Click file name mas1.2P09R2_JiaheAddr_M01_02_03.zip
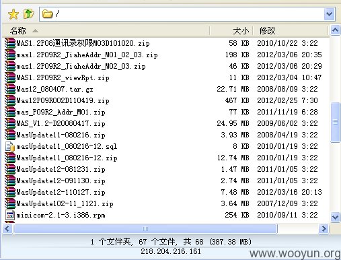 click(x=87, y=55)
